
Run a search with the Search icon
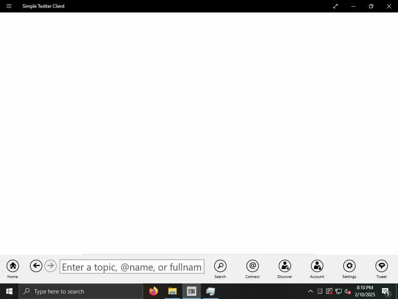[x=220, y=269]
